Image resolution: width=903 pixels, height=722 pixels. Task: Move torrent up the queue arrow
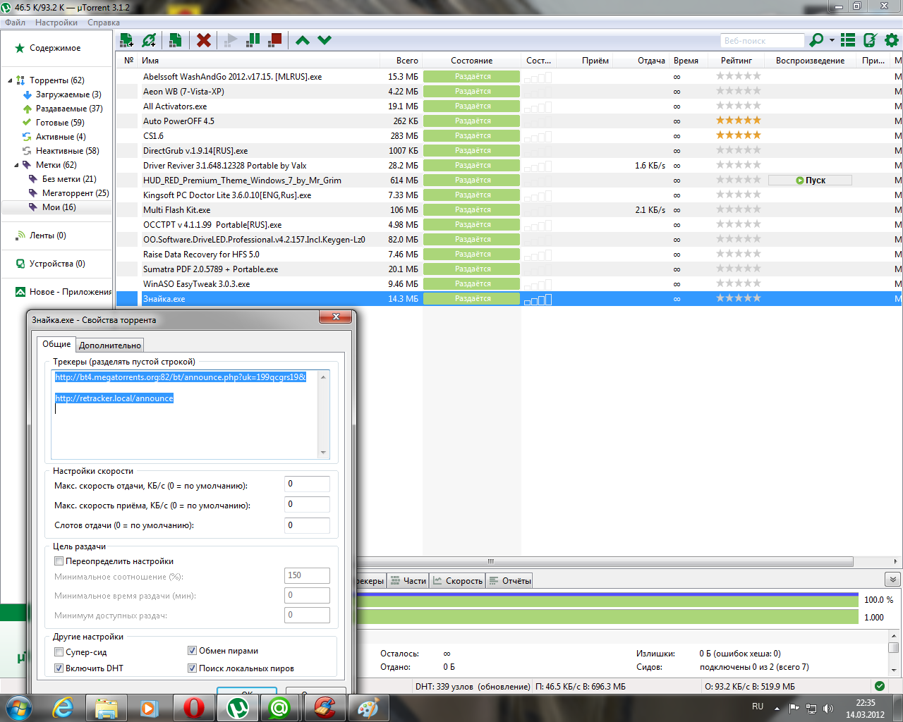303,40
